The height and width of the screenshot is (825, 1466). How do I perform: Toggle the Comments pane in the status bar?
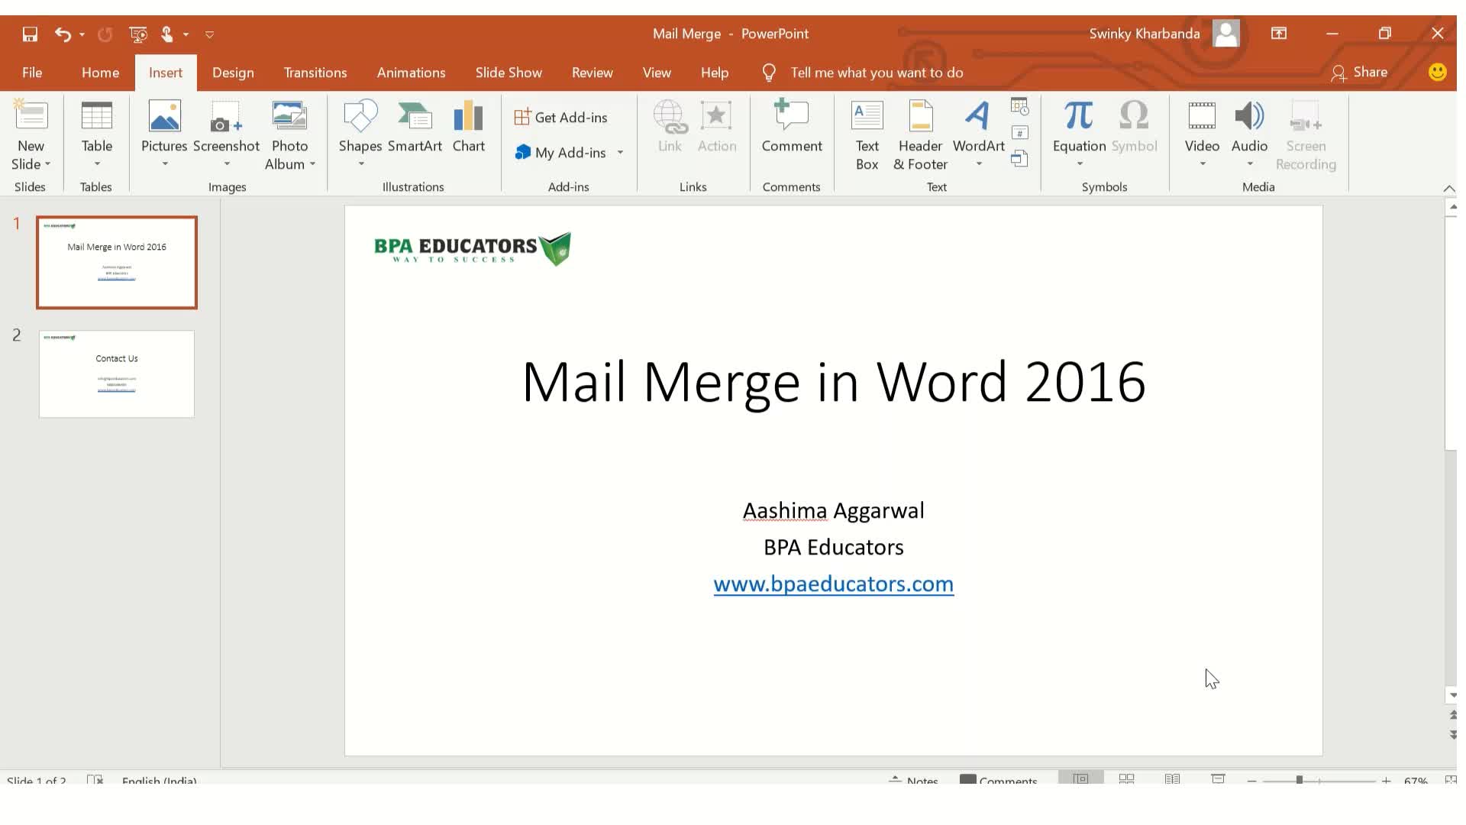pos(998,780)
